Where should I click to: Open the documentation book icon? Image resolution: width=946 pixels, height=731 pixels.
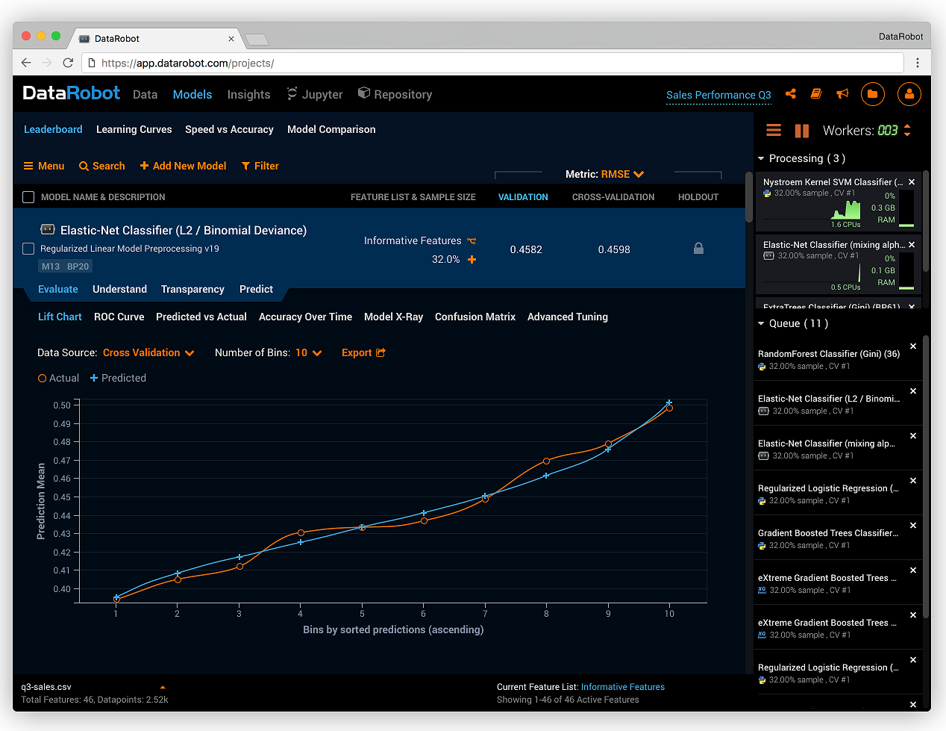pos(816,94)
